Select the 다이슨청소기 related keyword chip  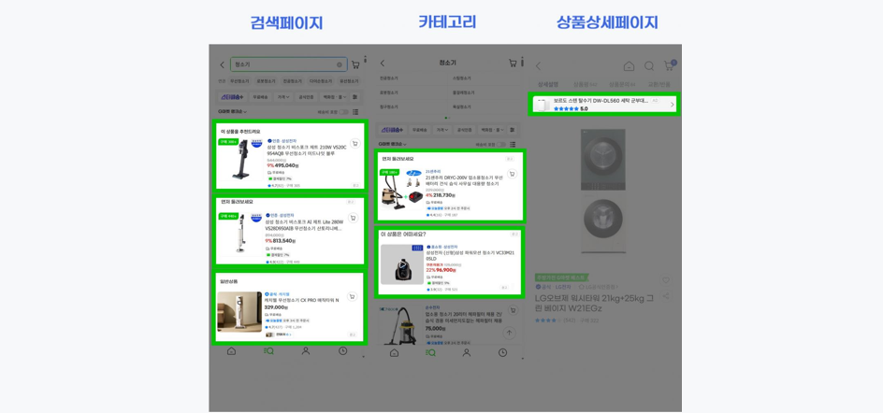(x=322, y=81)
